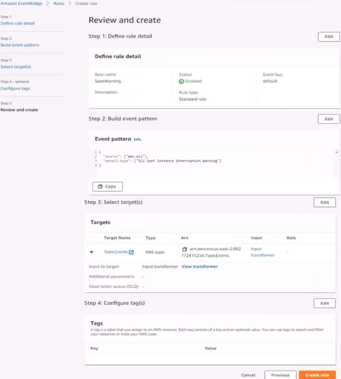This screenshot has height=379, width=341.
Task: Go to Step 3 Select target(s)
Action: pyautogui.click(x=16, y=67)
